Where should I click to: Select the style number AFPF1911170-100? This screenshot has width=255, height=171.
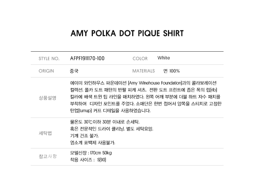(87, 58)
